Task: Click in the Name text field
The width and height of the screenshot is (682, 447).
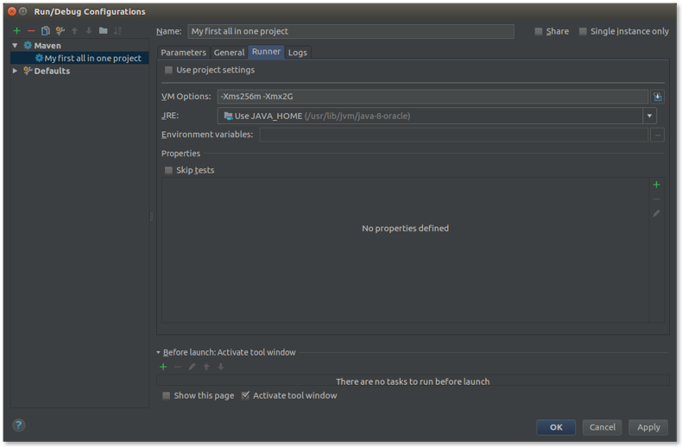Action: [x=350, y=31]
